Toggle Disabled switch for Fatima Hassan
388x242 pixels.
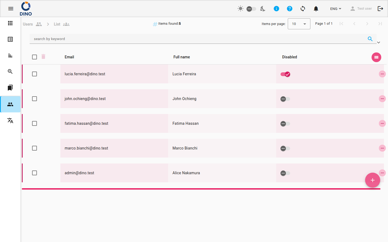pyautogui.click(x=285, y=124)
